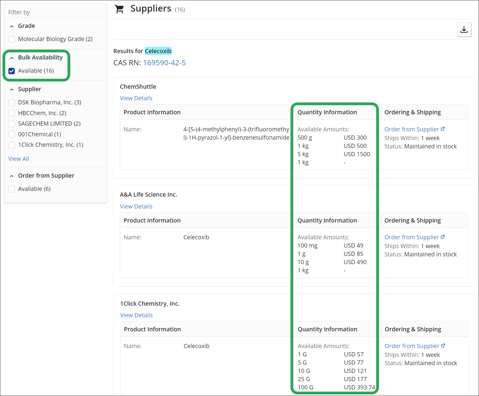Check the 1Click Chemistry, Inc. supplier filter
479x396 pixels.
tap(12, 145)
